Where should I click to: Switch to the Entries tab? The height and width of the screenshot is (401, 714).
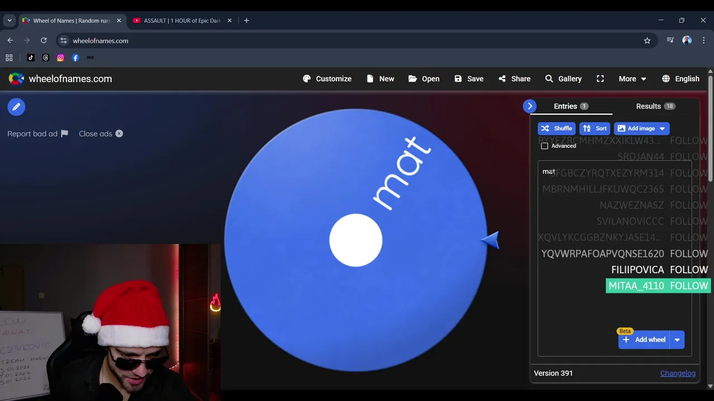pyautogui.click(x=571, y=106)
